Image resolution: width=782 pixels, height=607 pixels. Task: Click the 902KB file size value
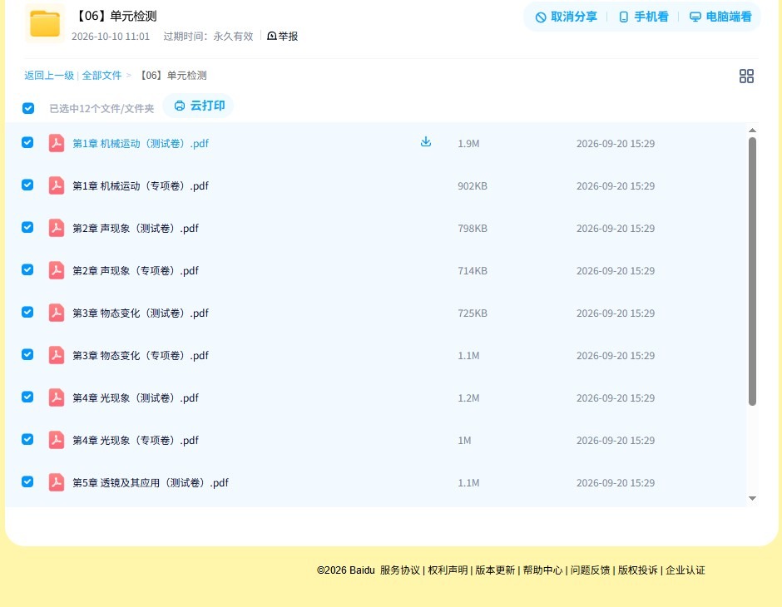(x=473, y=186)
